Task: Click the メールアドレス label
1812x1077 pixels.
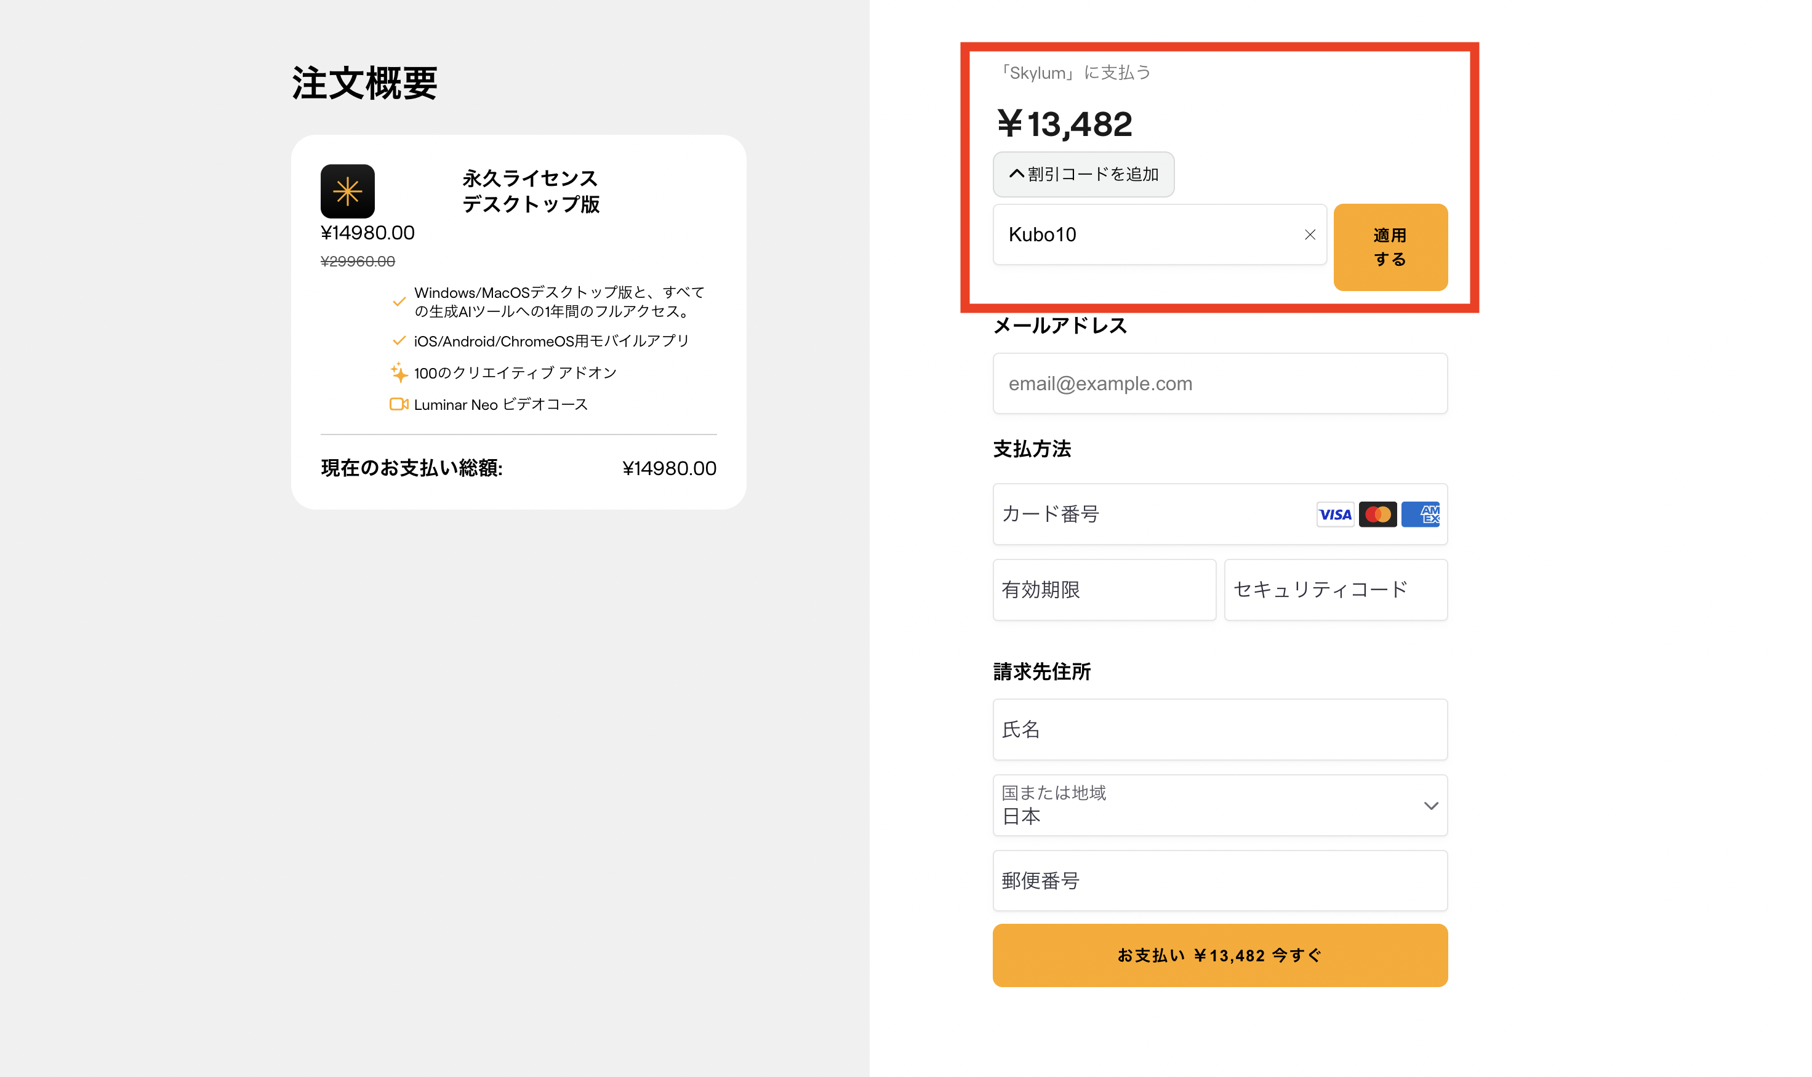Action: click(1059, 326)
